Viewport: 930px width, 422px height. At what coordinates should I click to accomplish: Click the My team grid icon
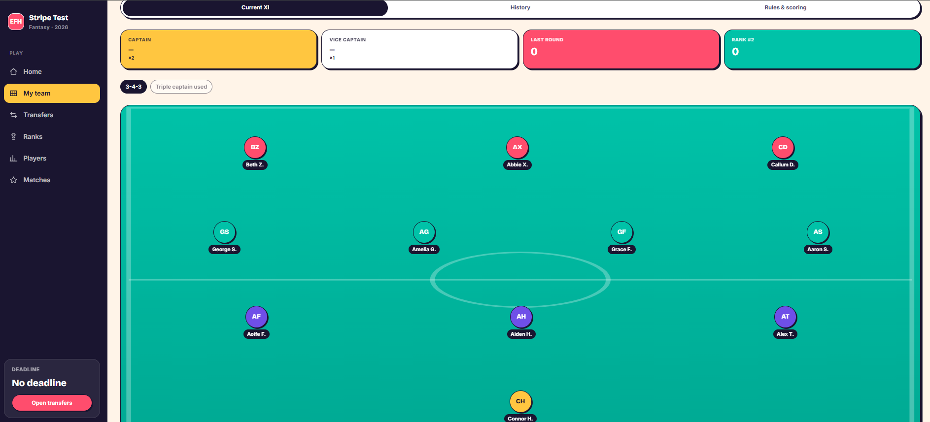click(14, 94)
